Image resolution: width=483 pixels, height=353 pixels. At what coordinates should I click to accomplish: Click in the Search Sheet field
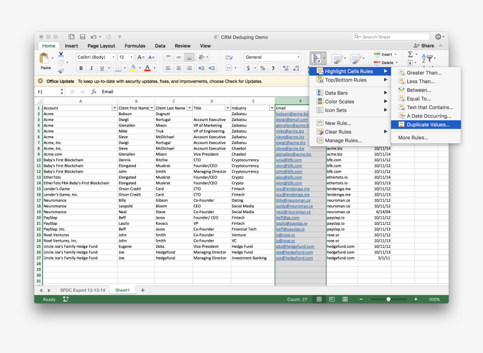point(390,37)
